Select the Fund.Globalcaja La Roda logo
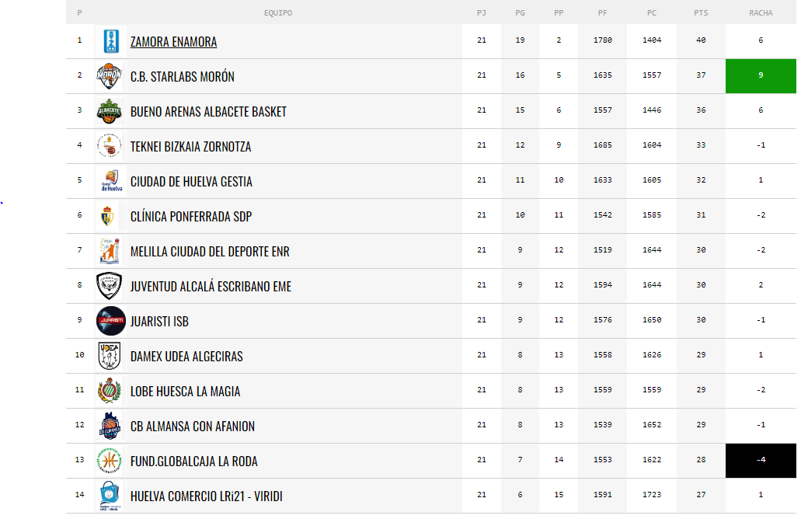 110,461
